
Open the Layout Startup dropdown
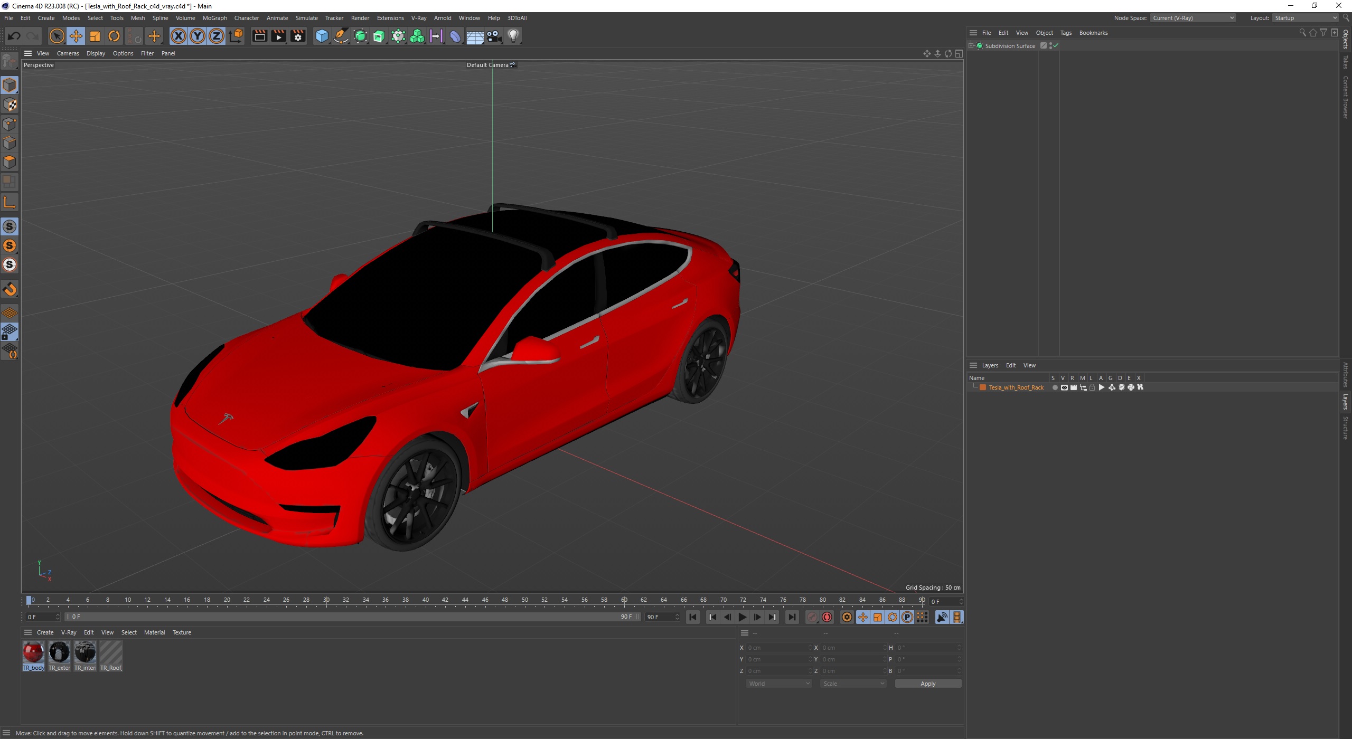[1304, 18]
